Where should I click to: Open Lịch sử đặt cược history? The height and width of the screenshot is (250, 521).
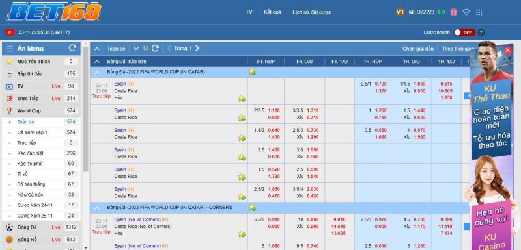coord(312,12)
